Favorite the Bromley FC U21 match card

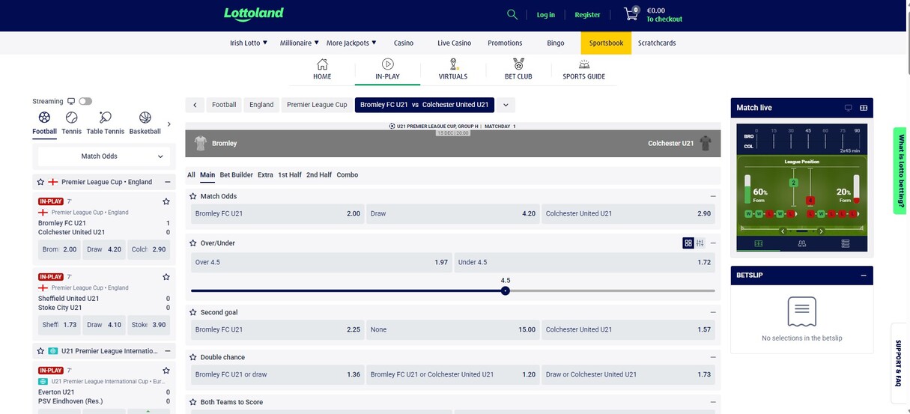coord(166,201)
